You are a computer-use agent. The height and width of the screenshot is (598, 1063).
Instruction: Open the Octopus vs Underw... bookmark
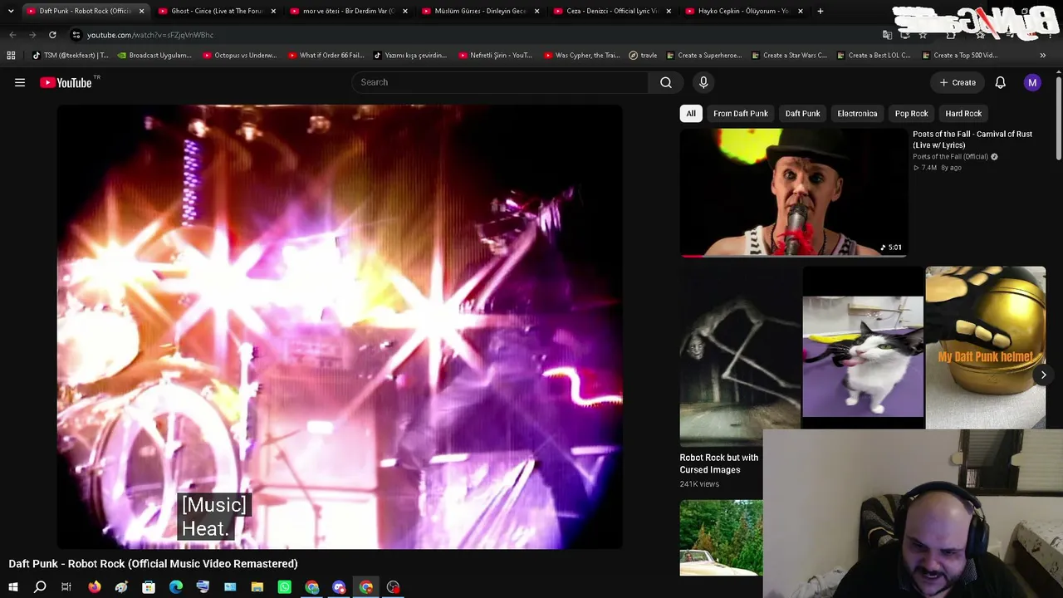coord(240,56)
